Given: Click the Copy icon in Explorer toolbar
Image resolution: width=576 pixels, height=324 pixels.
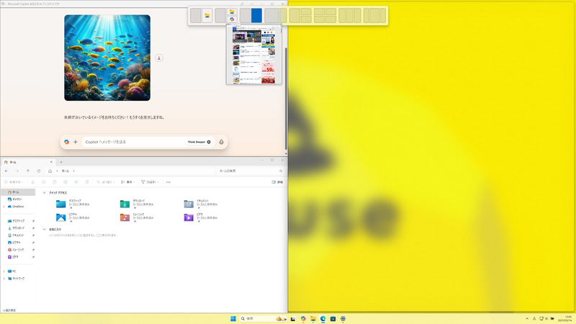Looking at the screenshot, I should pos(44,182).
